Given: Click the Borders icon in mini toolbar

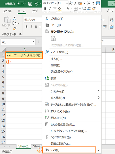Looking at the screenshot, I should pos(76,9).
